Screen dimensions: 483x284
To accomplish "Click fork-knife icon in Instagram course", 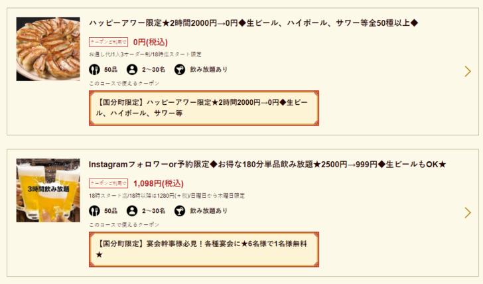I will coord(94,211).
